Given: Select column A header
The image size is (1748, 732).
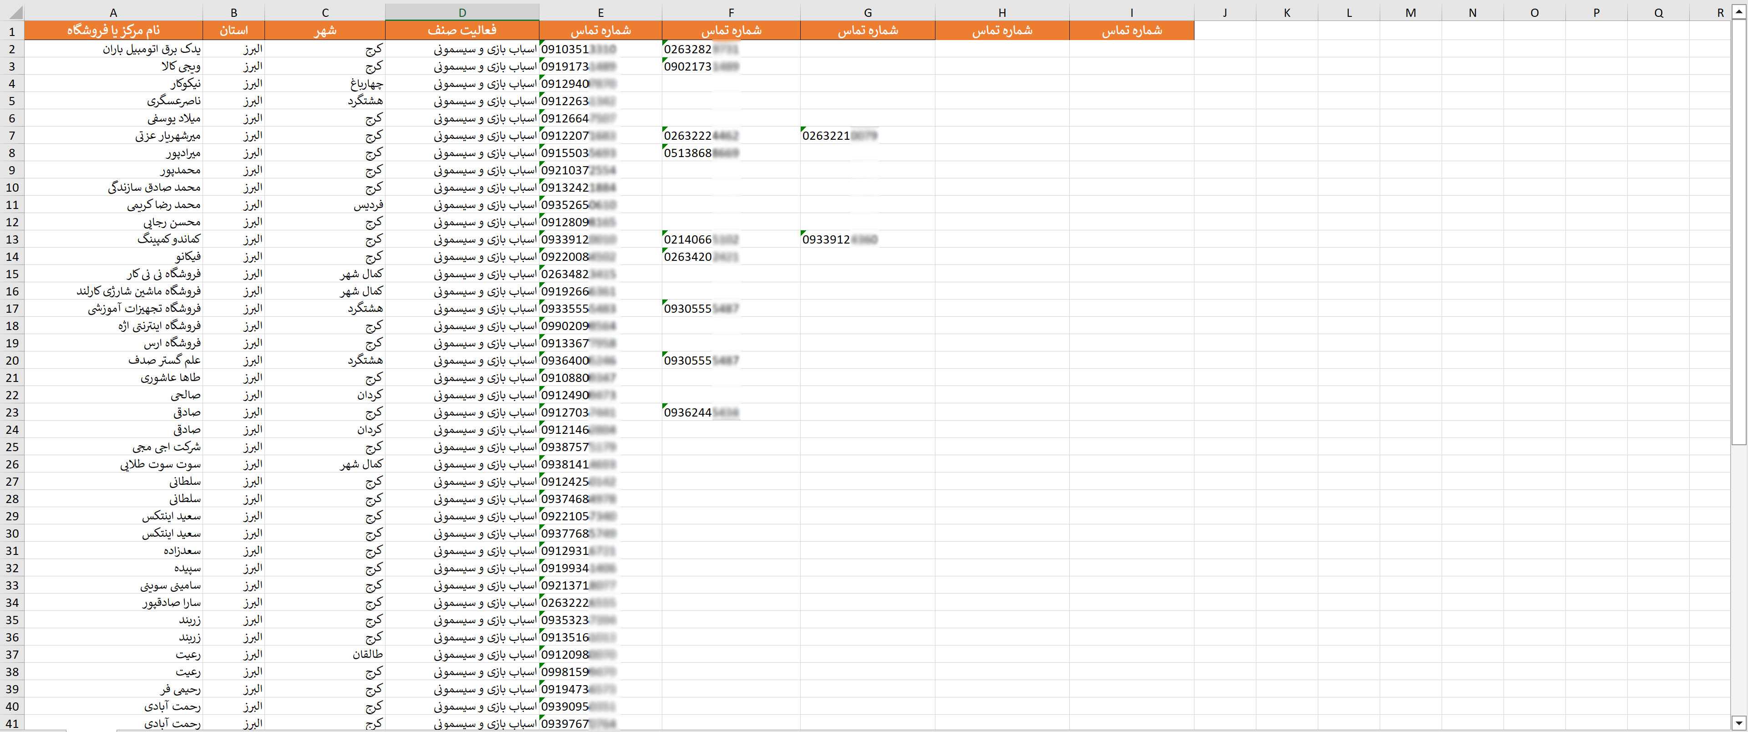Looking at the screenshot, I should pyautogui.click(x=113, y=12).
